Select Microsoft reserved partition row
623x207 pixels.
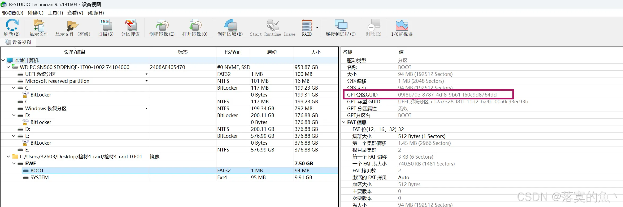57,81
